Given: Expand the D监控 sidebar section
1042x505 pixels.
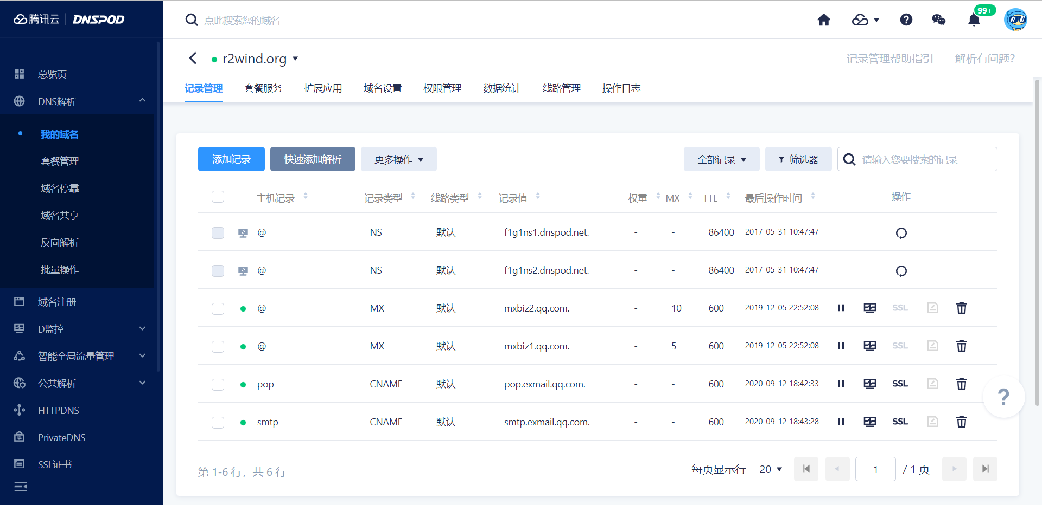Looking at the screenshot, I should [142, 328].
